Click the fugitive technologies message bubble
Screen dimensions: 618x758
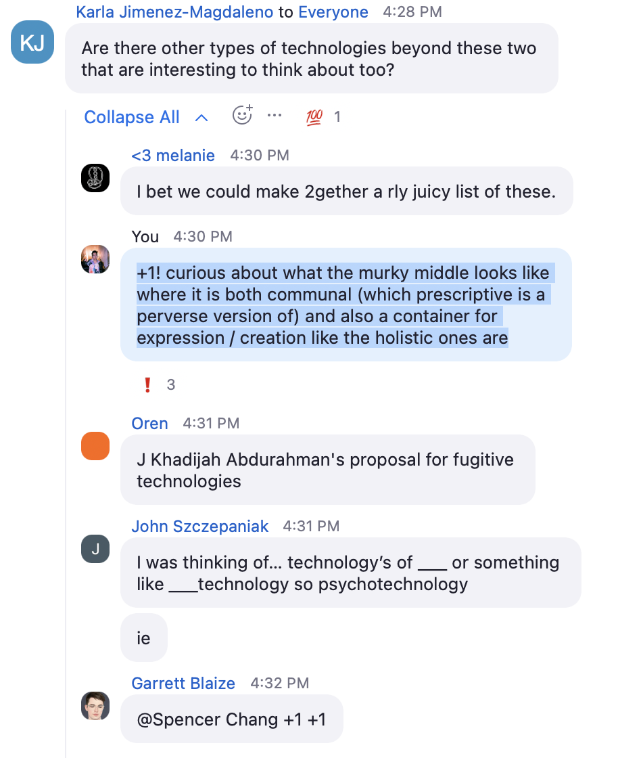tap(327, 470)
